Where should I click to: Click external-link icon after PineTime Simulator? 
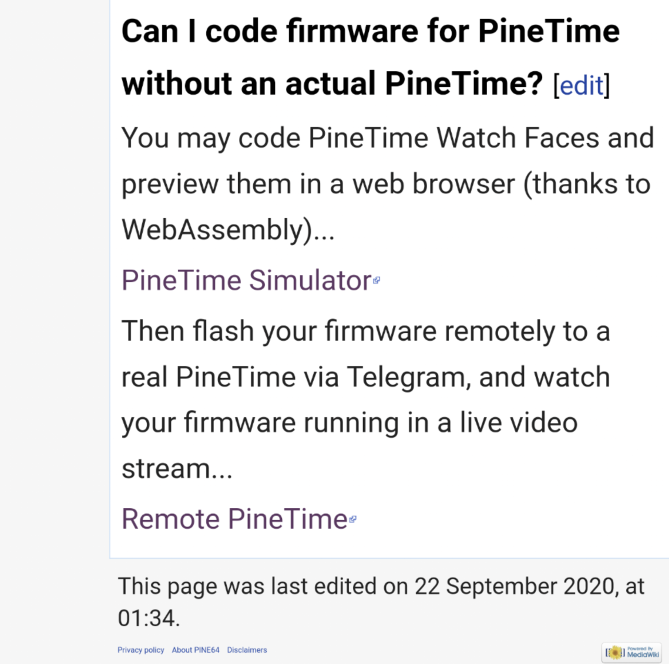coord(377,280)
